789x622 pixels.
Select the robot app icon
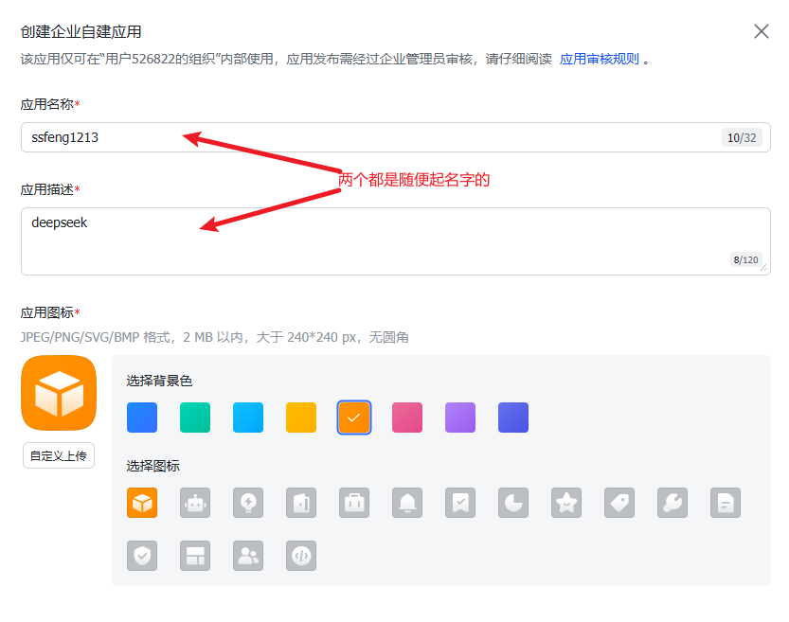[x=195, y=503]
